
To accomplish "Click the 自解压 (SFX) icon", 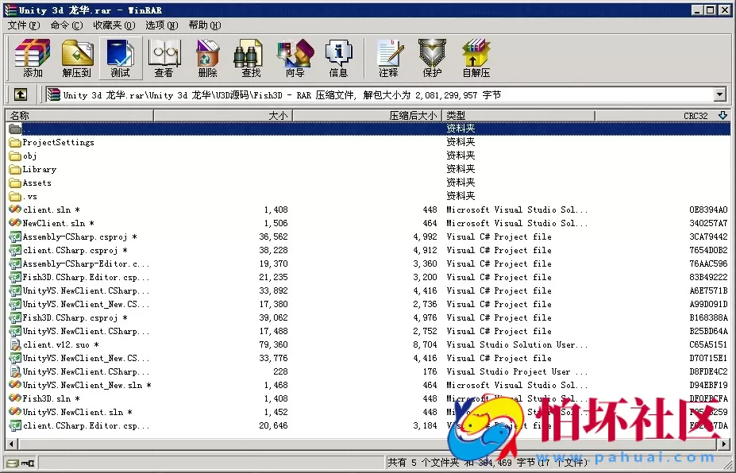I will pyautogui.click(x=475, y=58).
